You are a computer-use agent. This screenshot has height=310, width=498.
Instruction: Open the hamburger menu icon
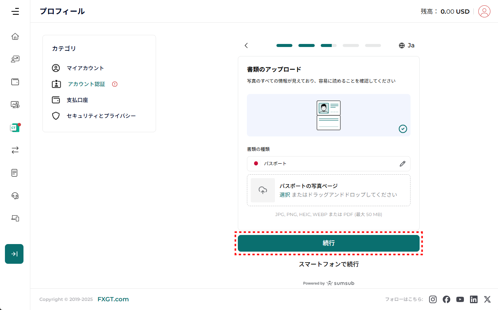coord(15,11)
